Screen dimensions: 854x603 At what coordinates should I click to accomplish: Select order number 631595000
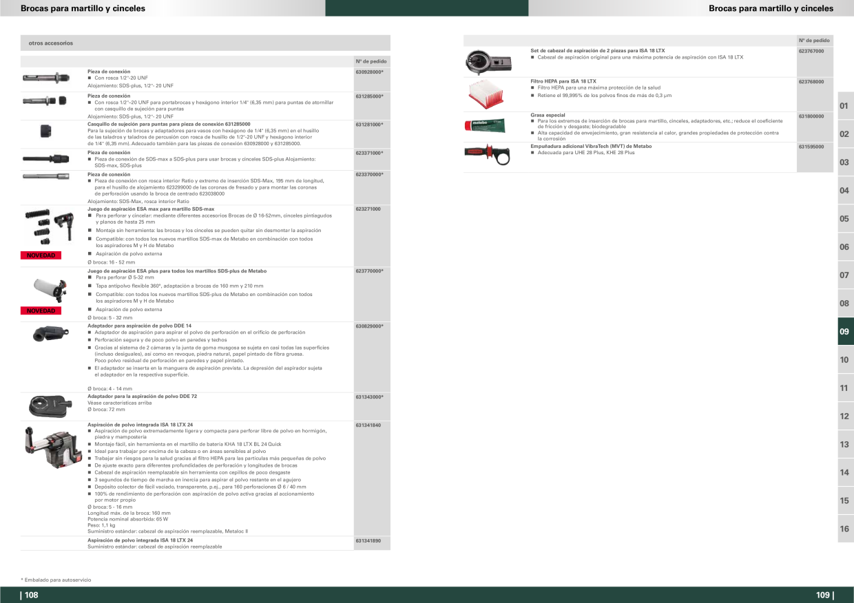(811, 147)
